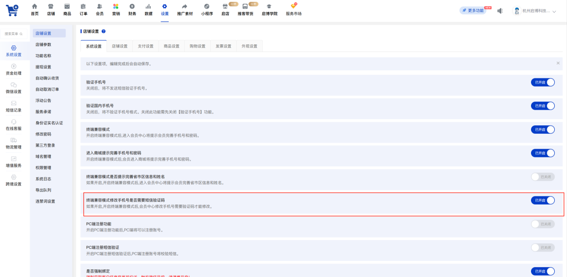567x277 pixels.
Task: Open 违禁词设置 in the submenu
Action: click(45, 201)
